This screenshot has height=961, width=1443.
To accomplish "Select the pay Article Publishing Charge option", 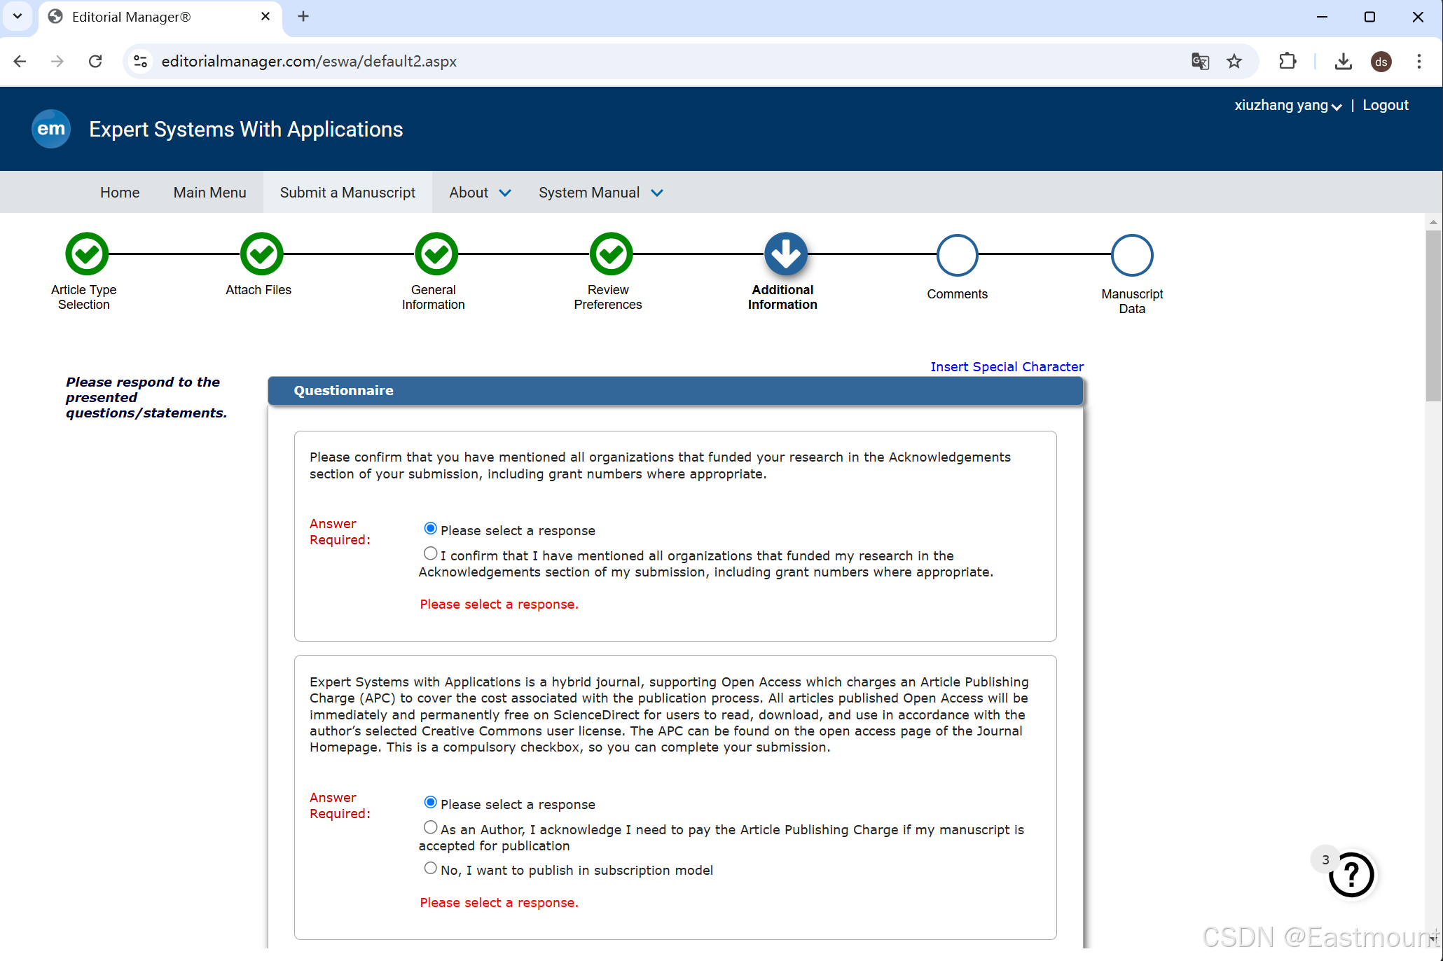I will (x=430, y=828).
